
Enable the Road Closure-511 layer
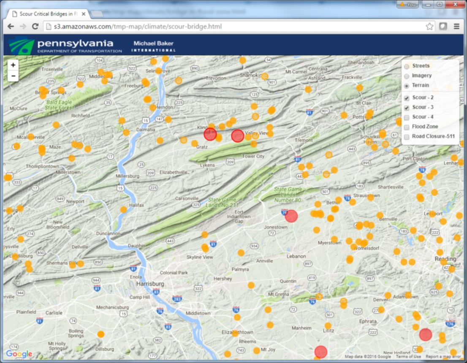click(407, 137)
